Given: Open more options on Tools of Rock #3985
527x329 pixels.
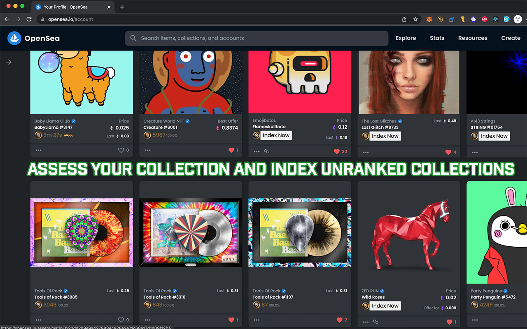Looking at the screenshot, I should pos(39,320).
